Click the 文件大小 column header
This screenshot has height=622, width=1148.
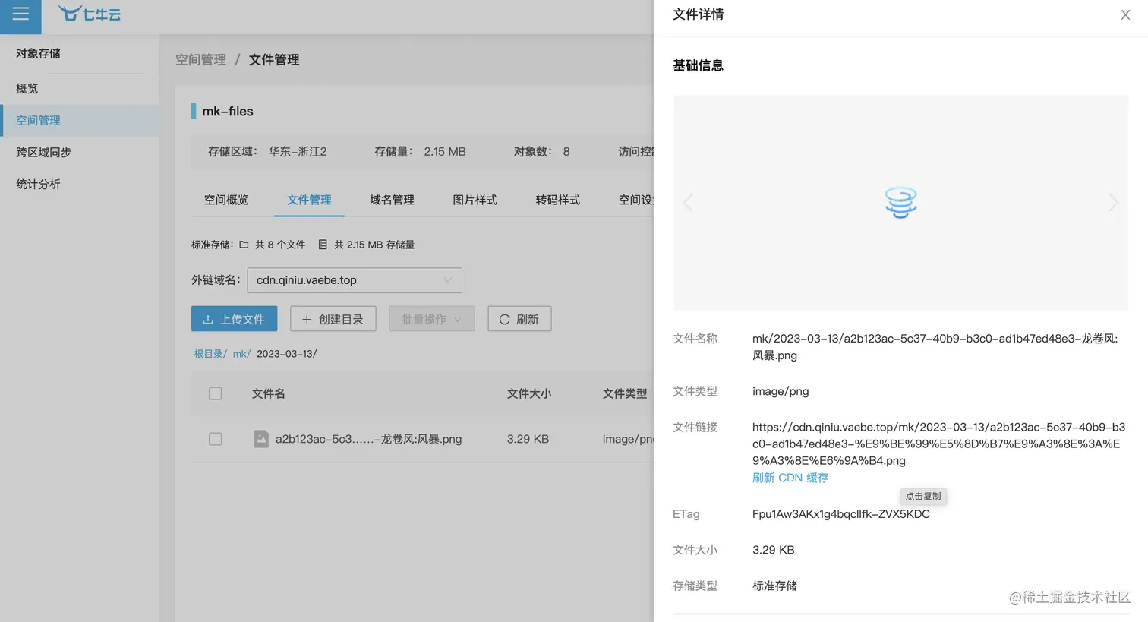click(529, 393)
